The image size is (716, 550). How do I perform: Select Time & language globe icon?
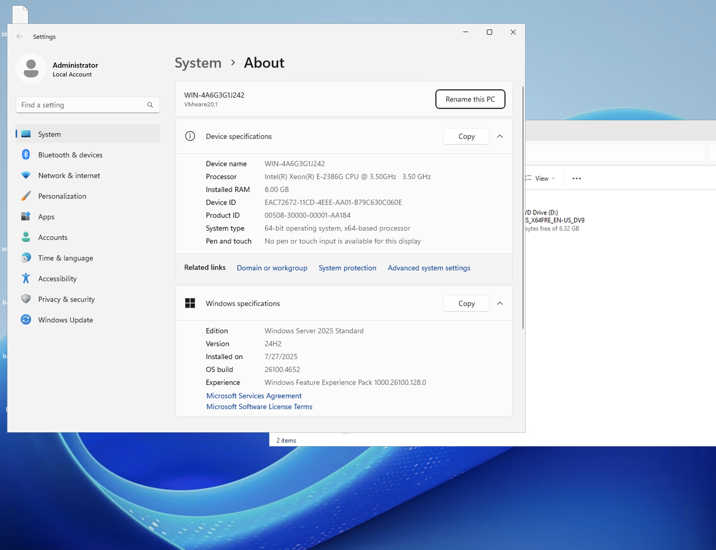pos(26,258)
